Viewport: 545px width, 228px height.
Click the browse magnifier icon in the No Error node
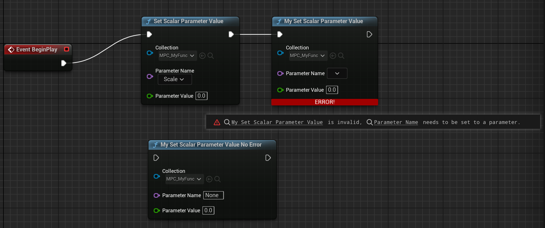(x=218, y=179)
